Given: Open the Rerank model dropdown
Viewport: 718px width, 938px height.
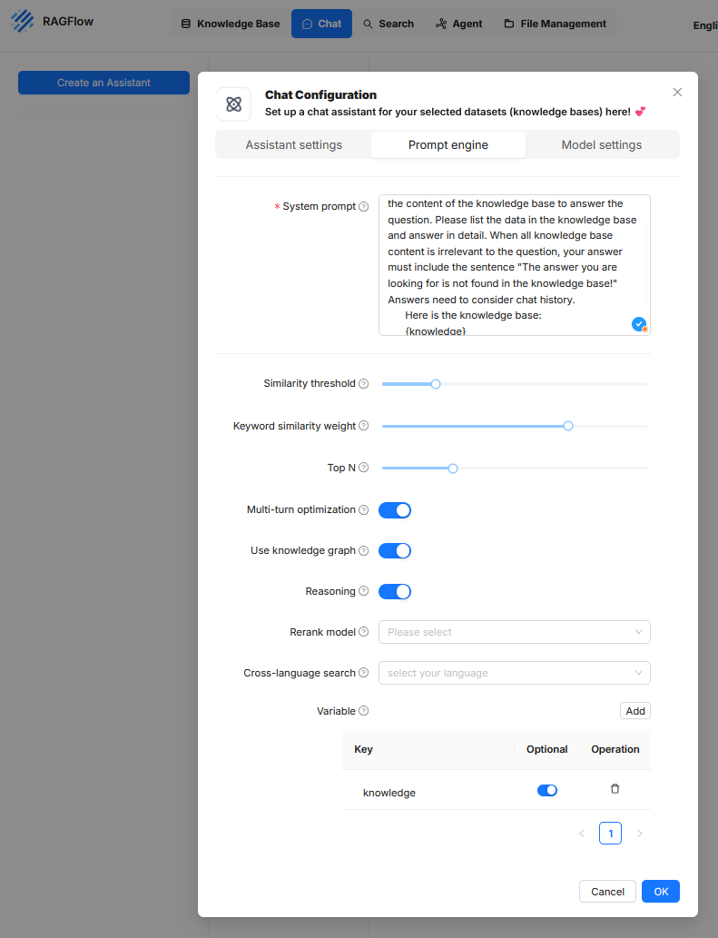Looking at the screenshot, I should [x=514, y=632].
